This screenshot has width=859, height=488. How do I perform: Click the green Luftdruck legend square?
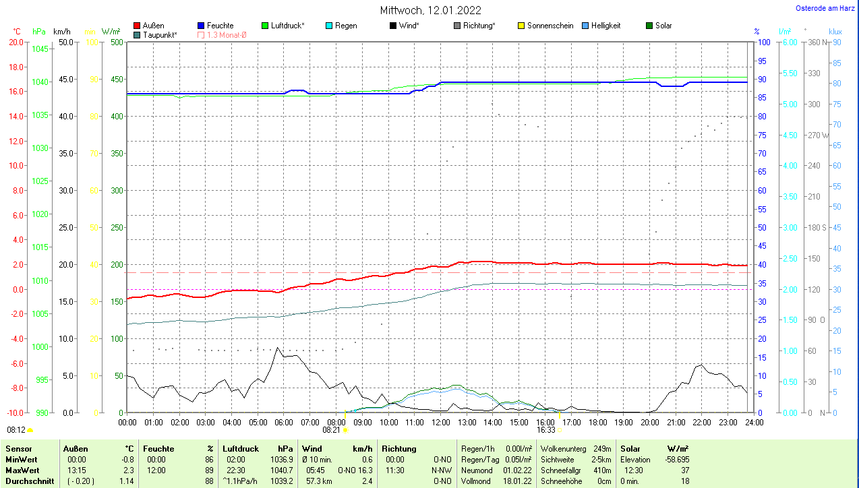point(265,26)
